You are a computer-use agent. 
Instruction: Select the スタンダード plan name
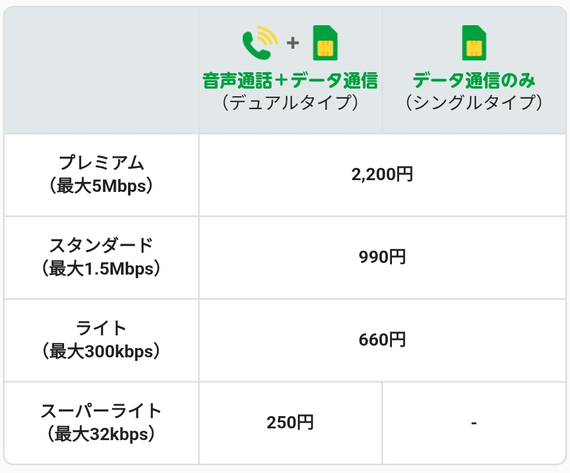102,245
